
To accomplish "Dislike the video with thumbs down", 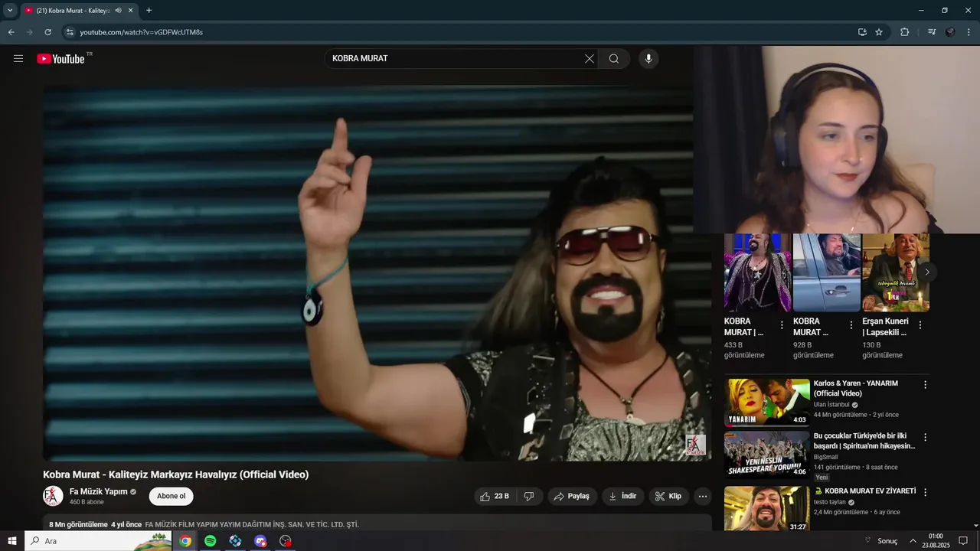I will (x=529, y=497).
